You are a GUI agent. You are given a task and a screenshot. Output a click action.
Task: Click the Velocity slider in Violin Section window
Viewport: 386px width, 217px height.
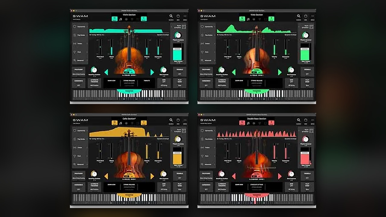click(x=147, y=47)
